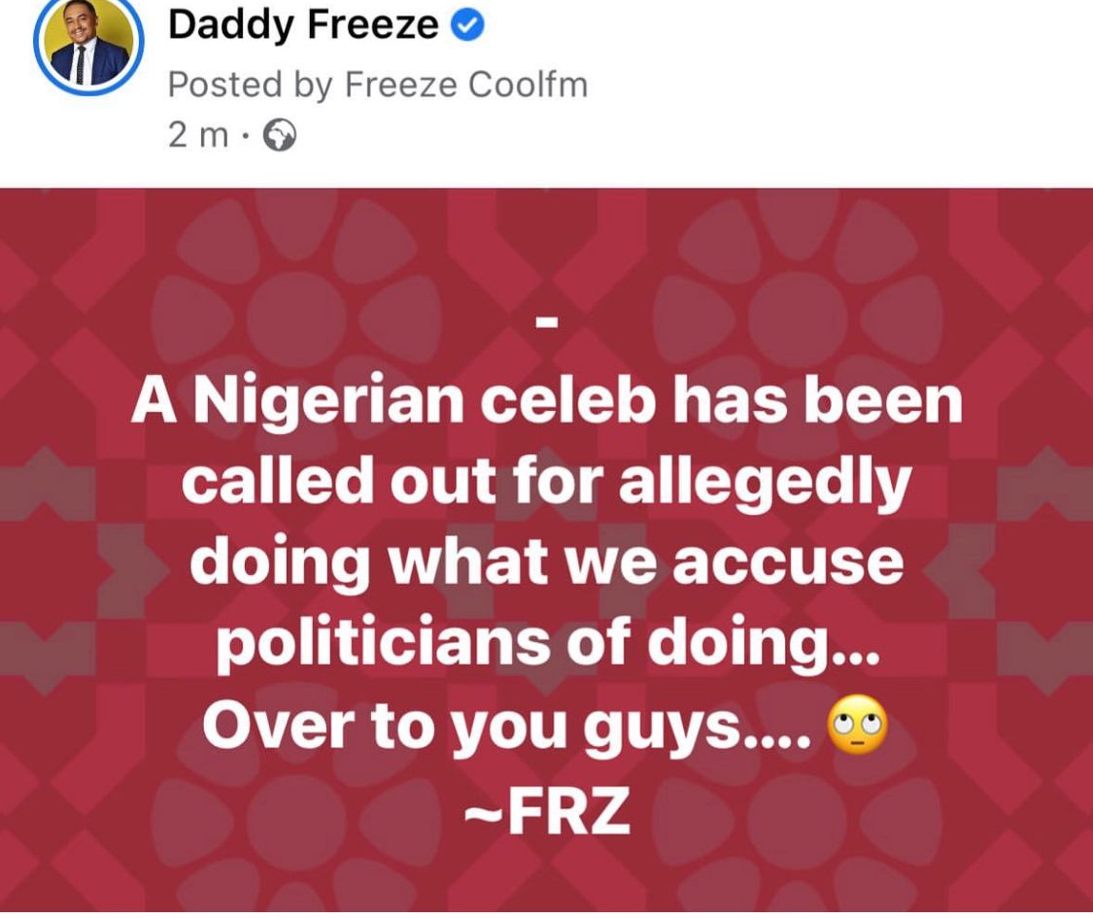Click the word "politicians" in the post
Image resolution: width=1093 pixels, height=918 pixels.
click(x=382, y=645)
